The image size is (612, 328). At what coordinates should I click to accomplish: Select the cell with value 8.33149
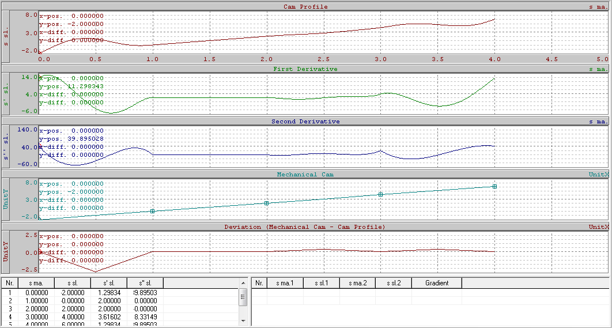click(x=145, y=316)
